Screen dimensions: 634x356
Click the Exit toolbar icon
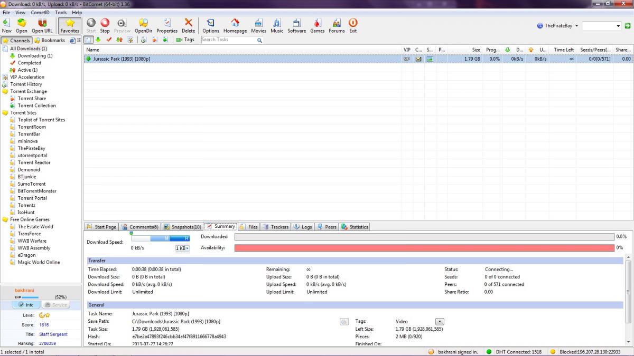[x=353, y=25]
